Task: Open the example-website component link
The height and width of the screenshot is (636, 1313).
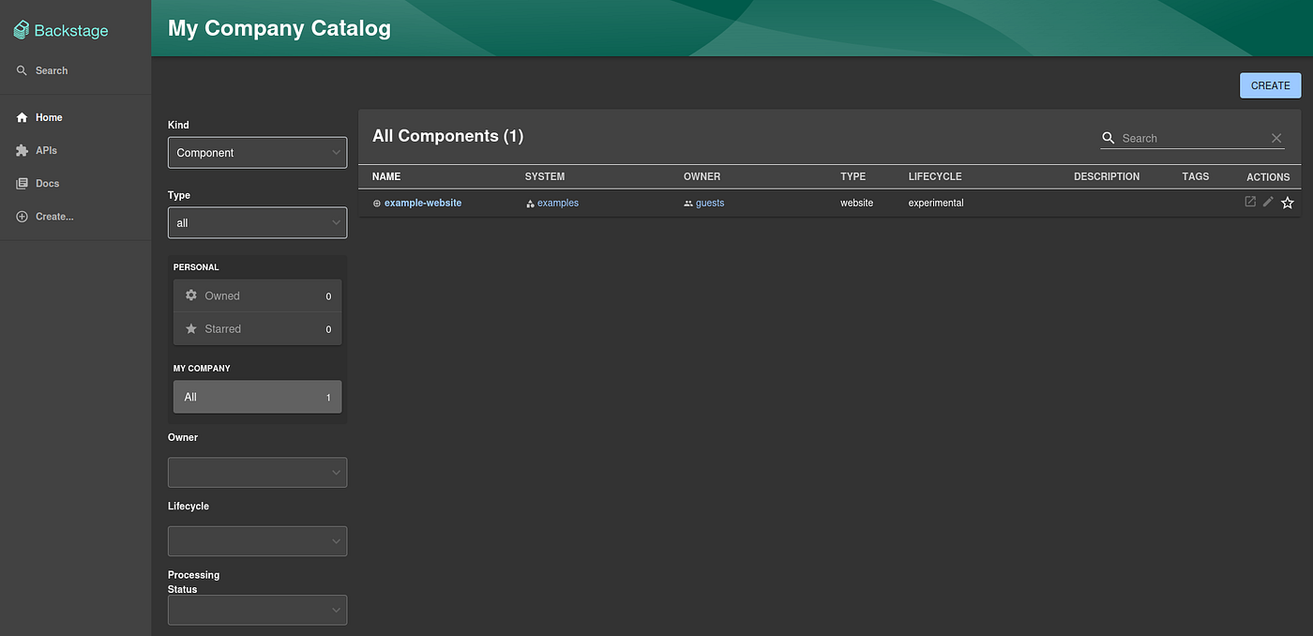Action: tap(423, 203)
